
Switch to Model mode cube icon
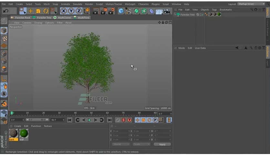(x=4, y=31)
